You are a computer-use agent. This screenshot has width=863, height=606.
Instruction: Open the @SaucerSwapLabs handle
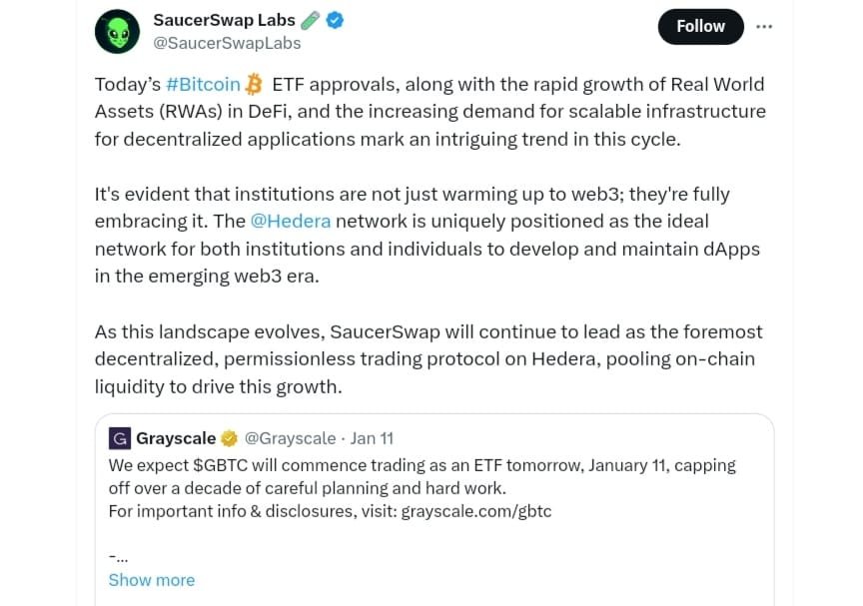[x=227, y=43]
